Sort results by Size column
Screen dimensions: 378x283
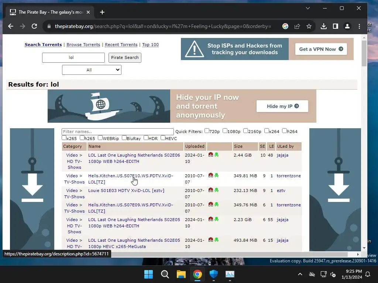[238, 146]
